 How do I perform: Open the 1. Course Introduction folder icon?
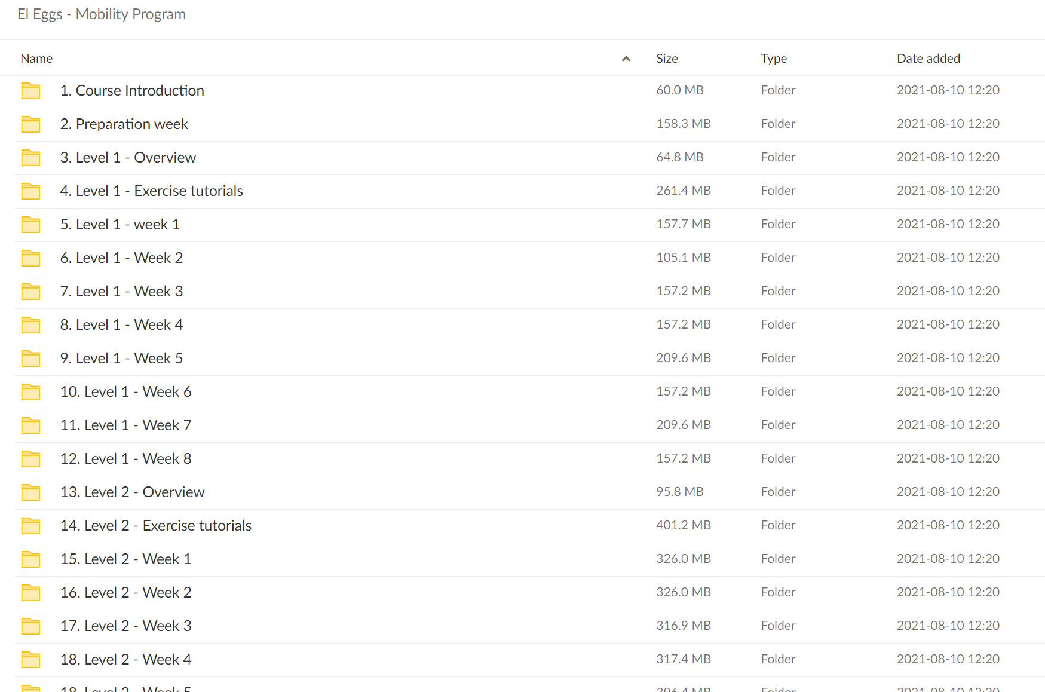(30, 91)
